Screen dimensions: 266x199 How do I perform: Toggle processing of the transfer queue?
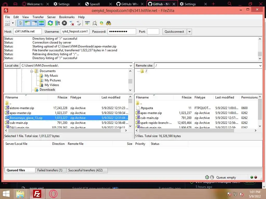click(57, 23)
